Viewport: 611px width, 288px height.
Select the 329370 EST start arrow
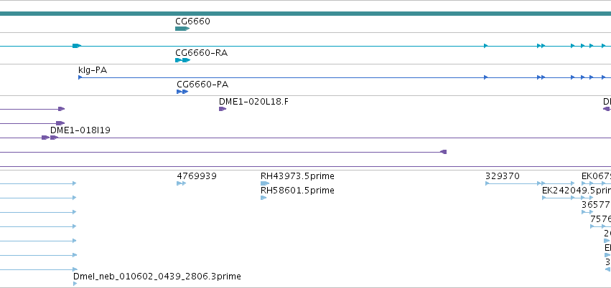[x=487, y=183]
